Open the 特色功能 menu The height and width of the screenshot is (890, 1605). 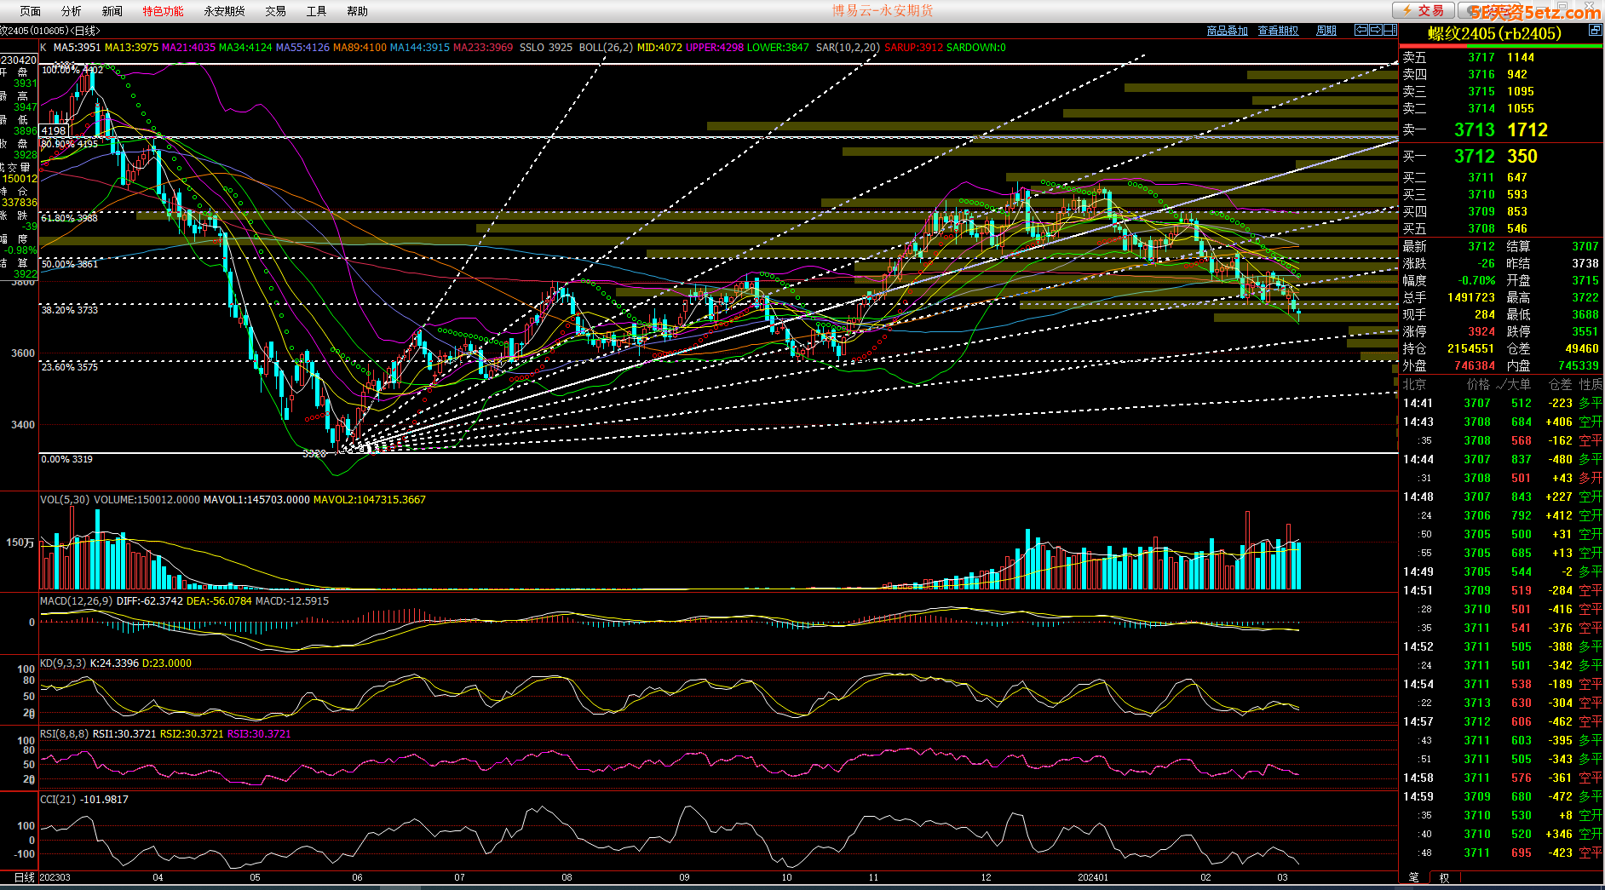click(163, 11)
